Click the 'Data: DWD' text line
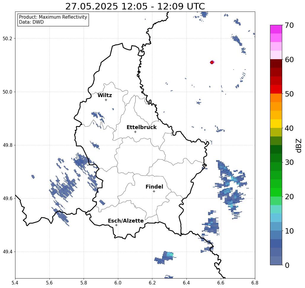 pos(31,22)
